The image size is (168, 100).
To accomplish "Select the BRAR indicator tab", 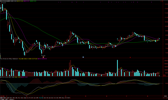I will click(x=25, y=98).
